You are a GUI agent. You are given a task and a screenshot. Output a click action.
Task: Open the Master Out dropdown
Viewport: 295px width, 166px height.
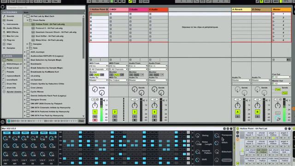pyautogui.click(x=281, y=83)
